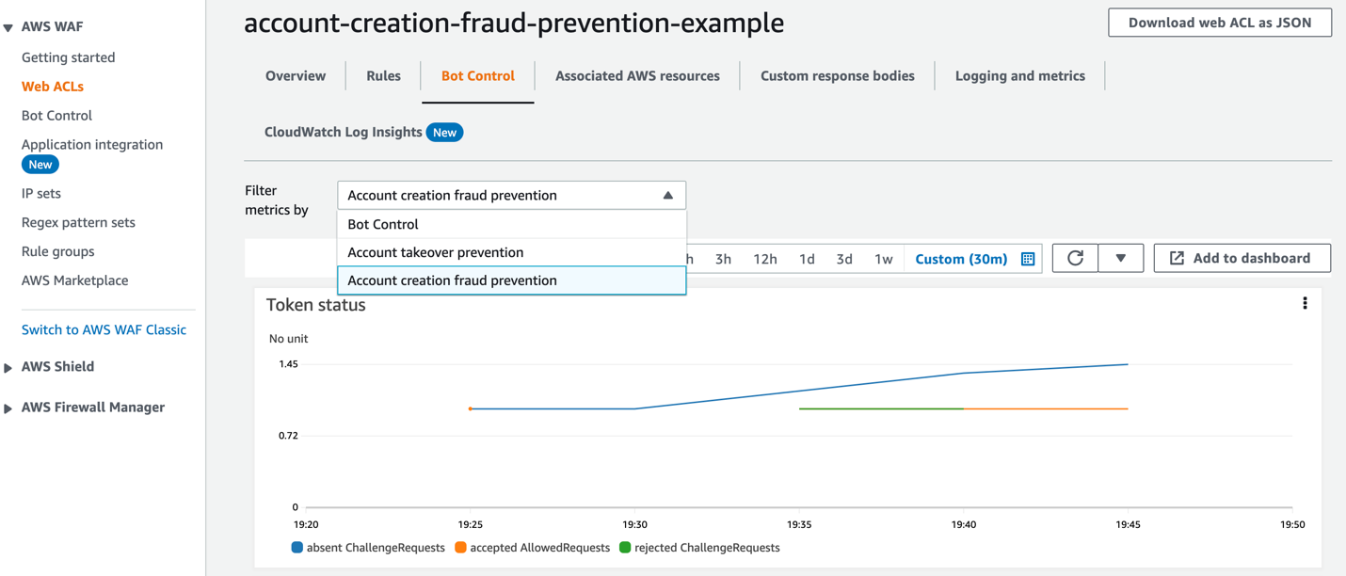1346x576 pixels.
Task: Open the Logging and metrics tab
Action: 1018,75
